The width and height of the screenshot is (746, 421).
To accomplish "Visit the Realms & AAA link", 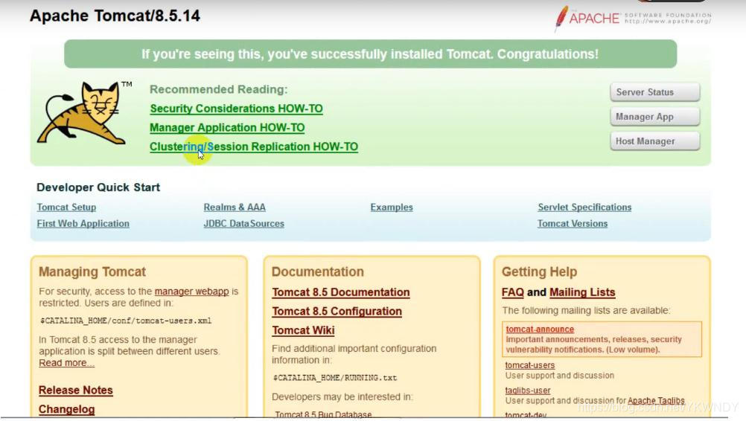I will (x=235, y=208).
